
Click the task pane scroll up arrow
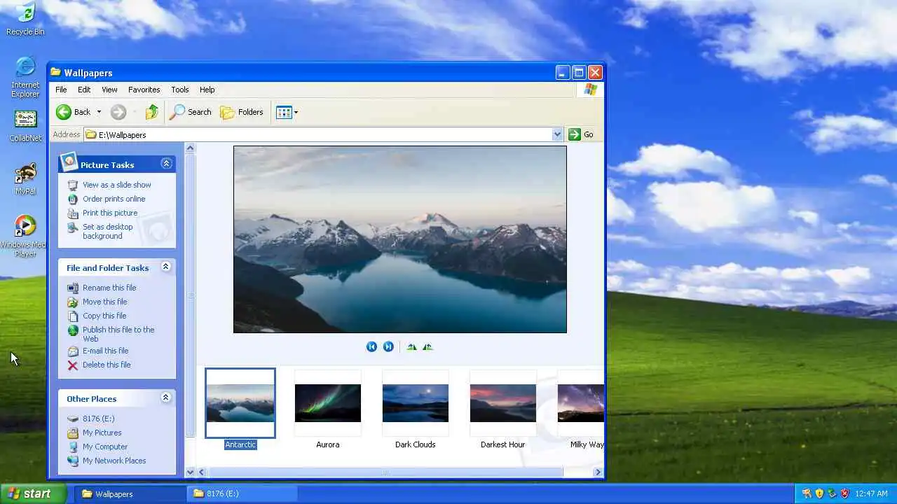point(190,148)
